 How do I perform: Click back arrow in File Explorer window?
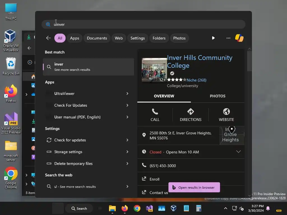coord(29,48)
